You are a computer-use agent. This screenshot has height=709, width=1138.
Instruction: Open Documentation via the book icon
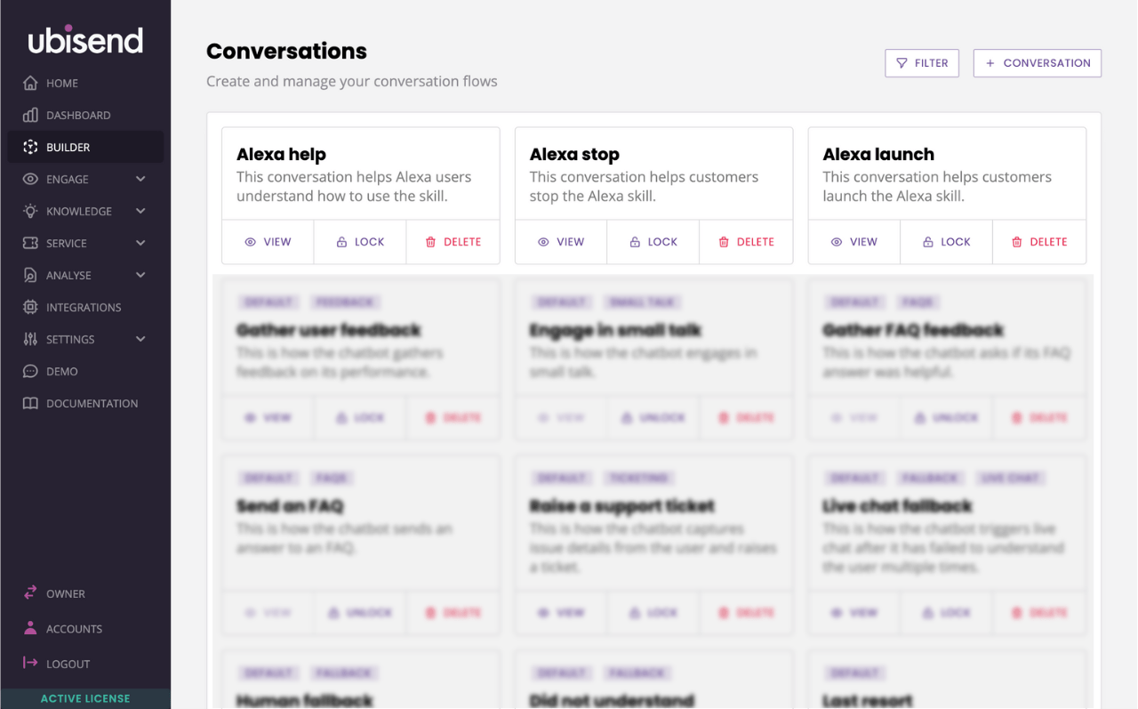point(30,403)
